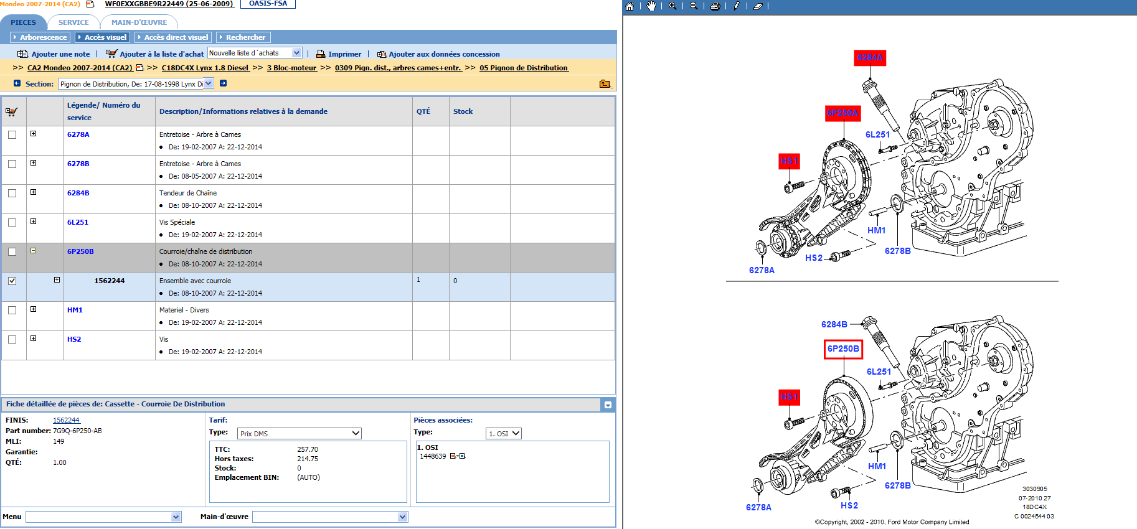The width and height of the screenshot is (1137, 529).
Task: Check the box for row 6278A
Action: [12, 134]
